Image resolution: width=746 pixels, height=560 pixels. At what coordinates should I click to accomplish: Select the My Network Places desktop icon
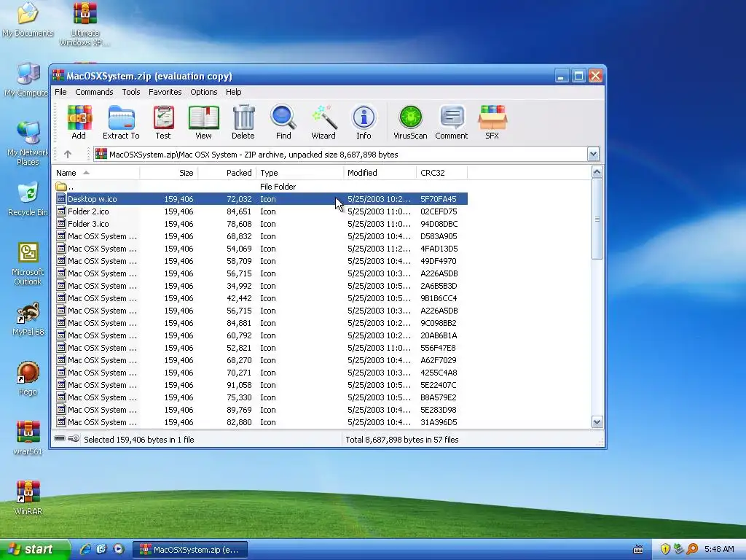28,143
